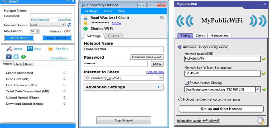
Task: Click the mHotspot About link text
Action: (x=37, y=49)
